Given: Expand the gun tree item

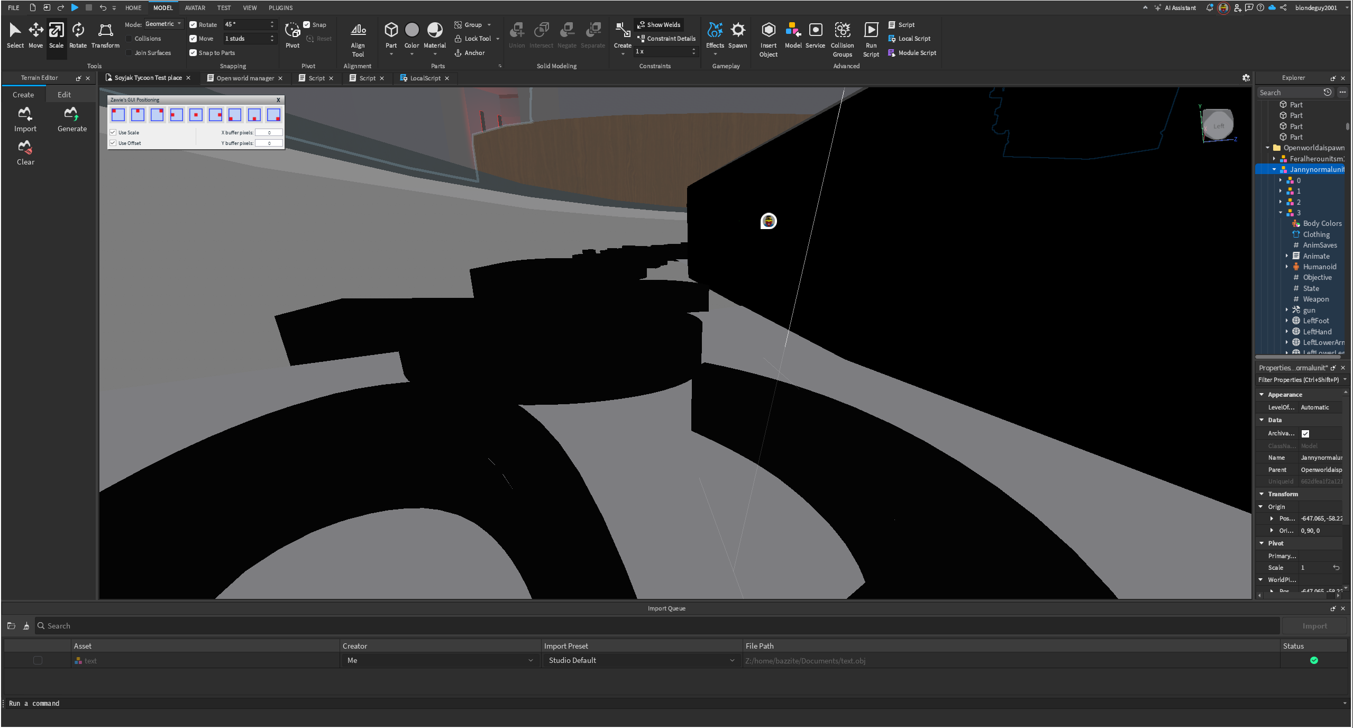Looking at the screenshot, I should click(x=1287, y=310).
